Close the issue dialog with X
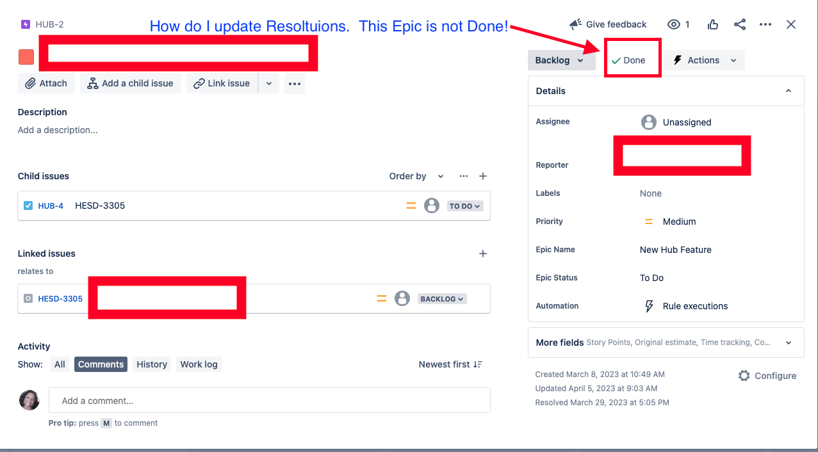 [791, 24]
